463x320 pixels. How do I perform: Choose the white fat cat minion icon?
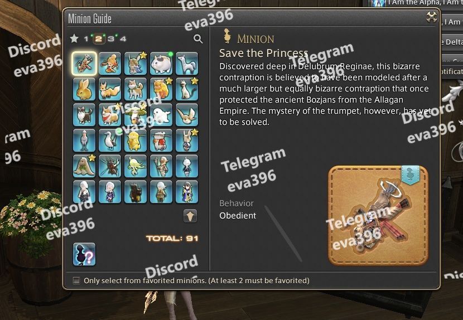(161, 64)
